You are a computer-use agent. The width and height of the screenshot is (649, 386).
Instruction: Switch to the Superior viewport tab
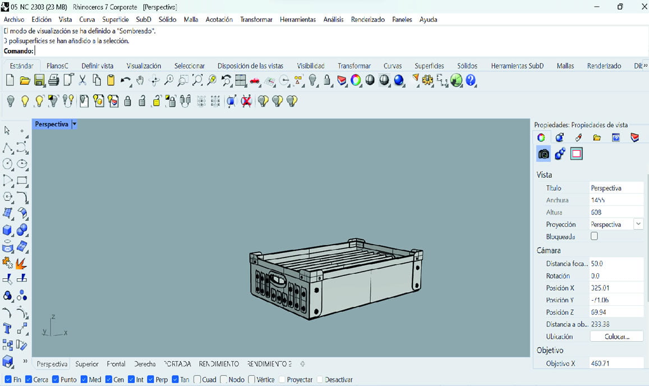click(x=87, y=364)
